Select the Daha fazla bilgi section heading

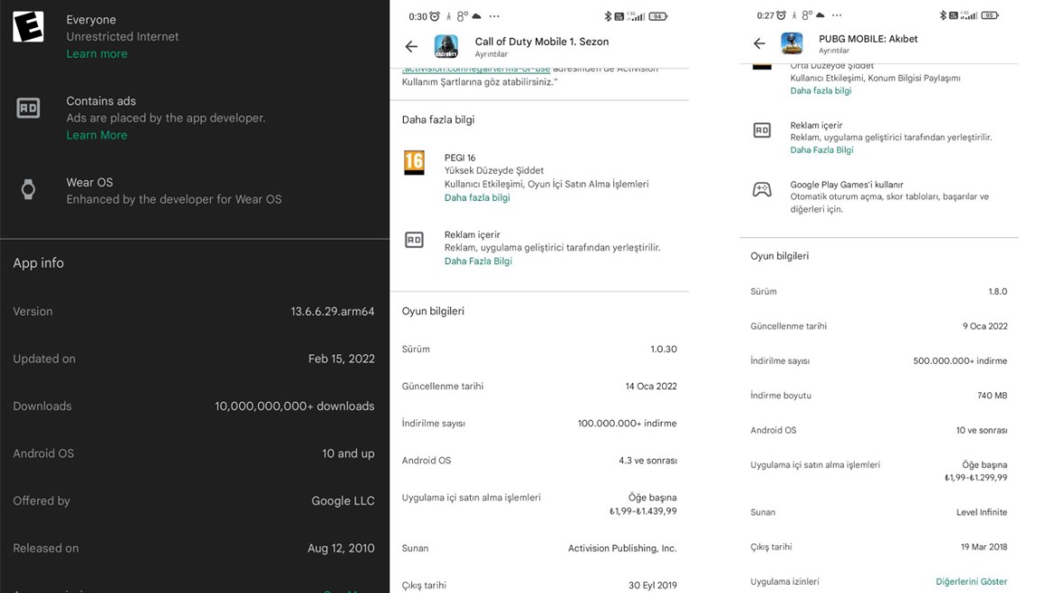[438, 120]
